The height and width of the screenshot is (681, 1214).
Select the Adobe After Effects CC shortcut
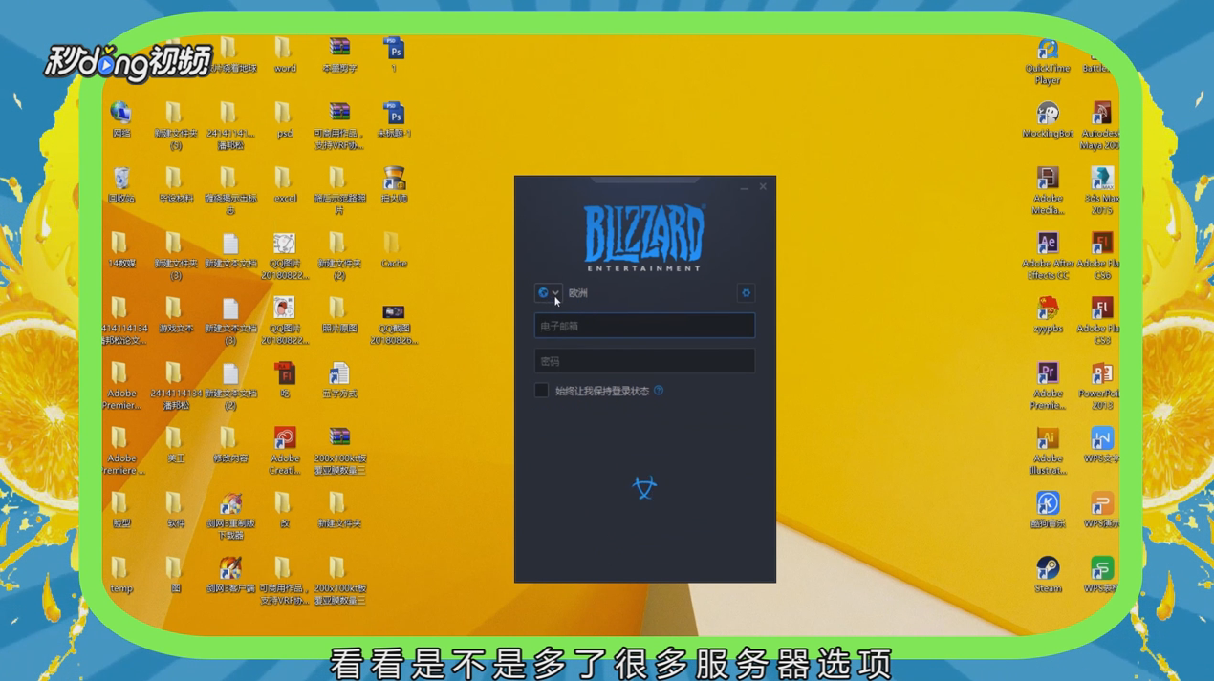(1048, 256)
